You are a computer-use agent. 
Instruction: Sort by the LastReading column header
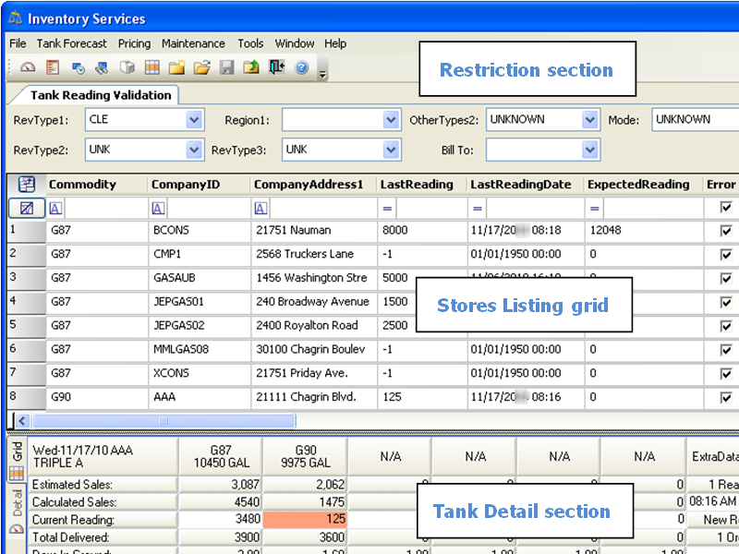tap(417, 185)
